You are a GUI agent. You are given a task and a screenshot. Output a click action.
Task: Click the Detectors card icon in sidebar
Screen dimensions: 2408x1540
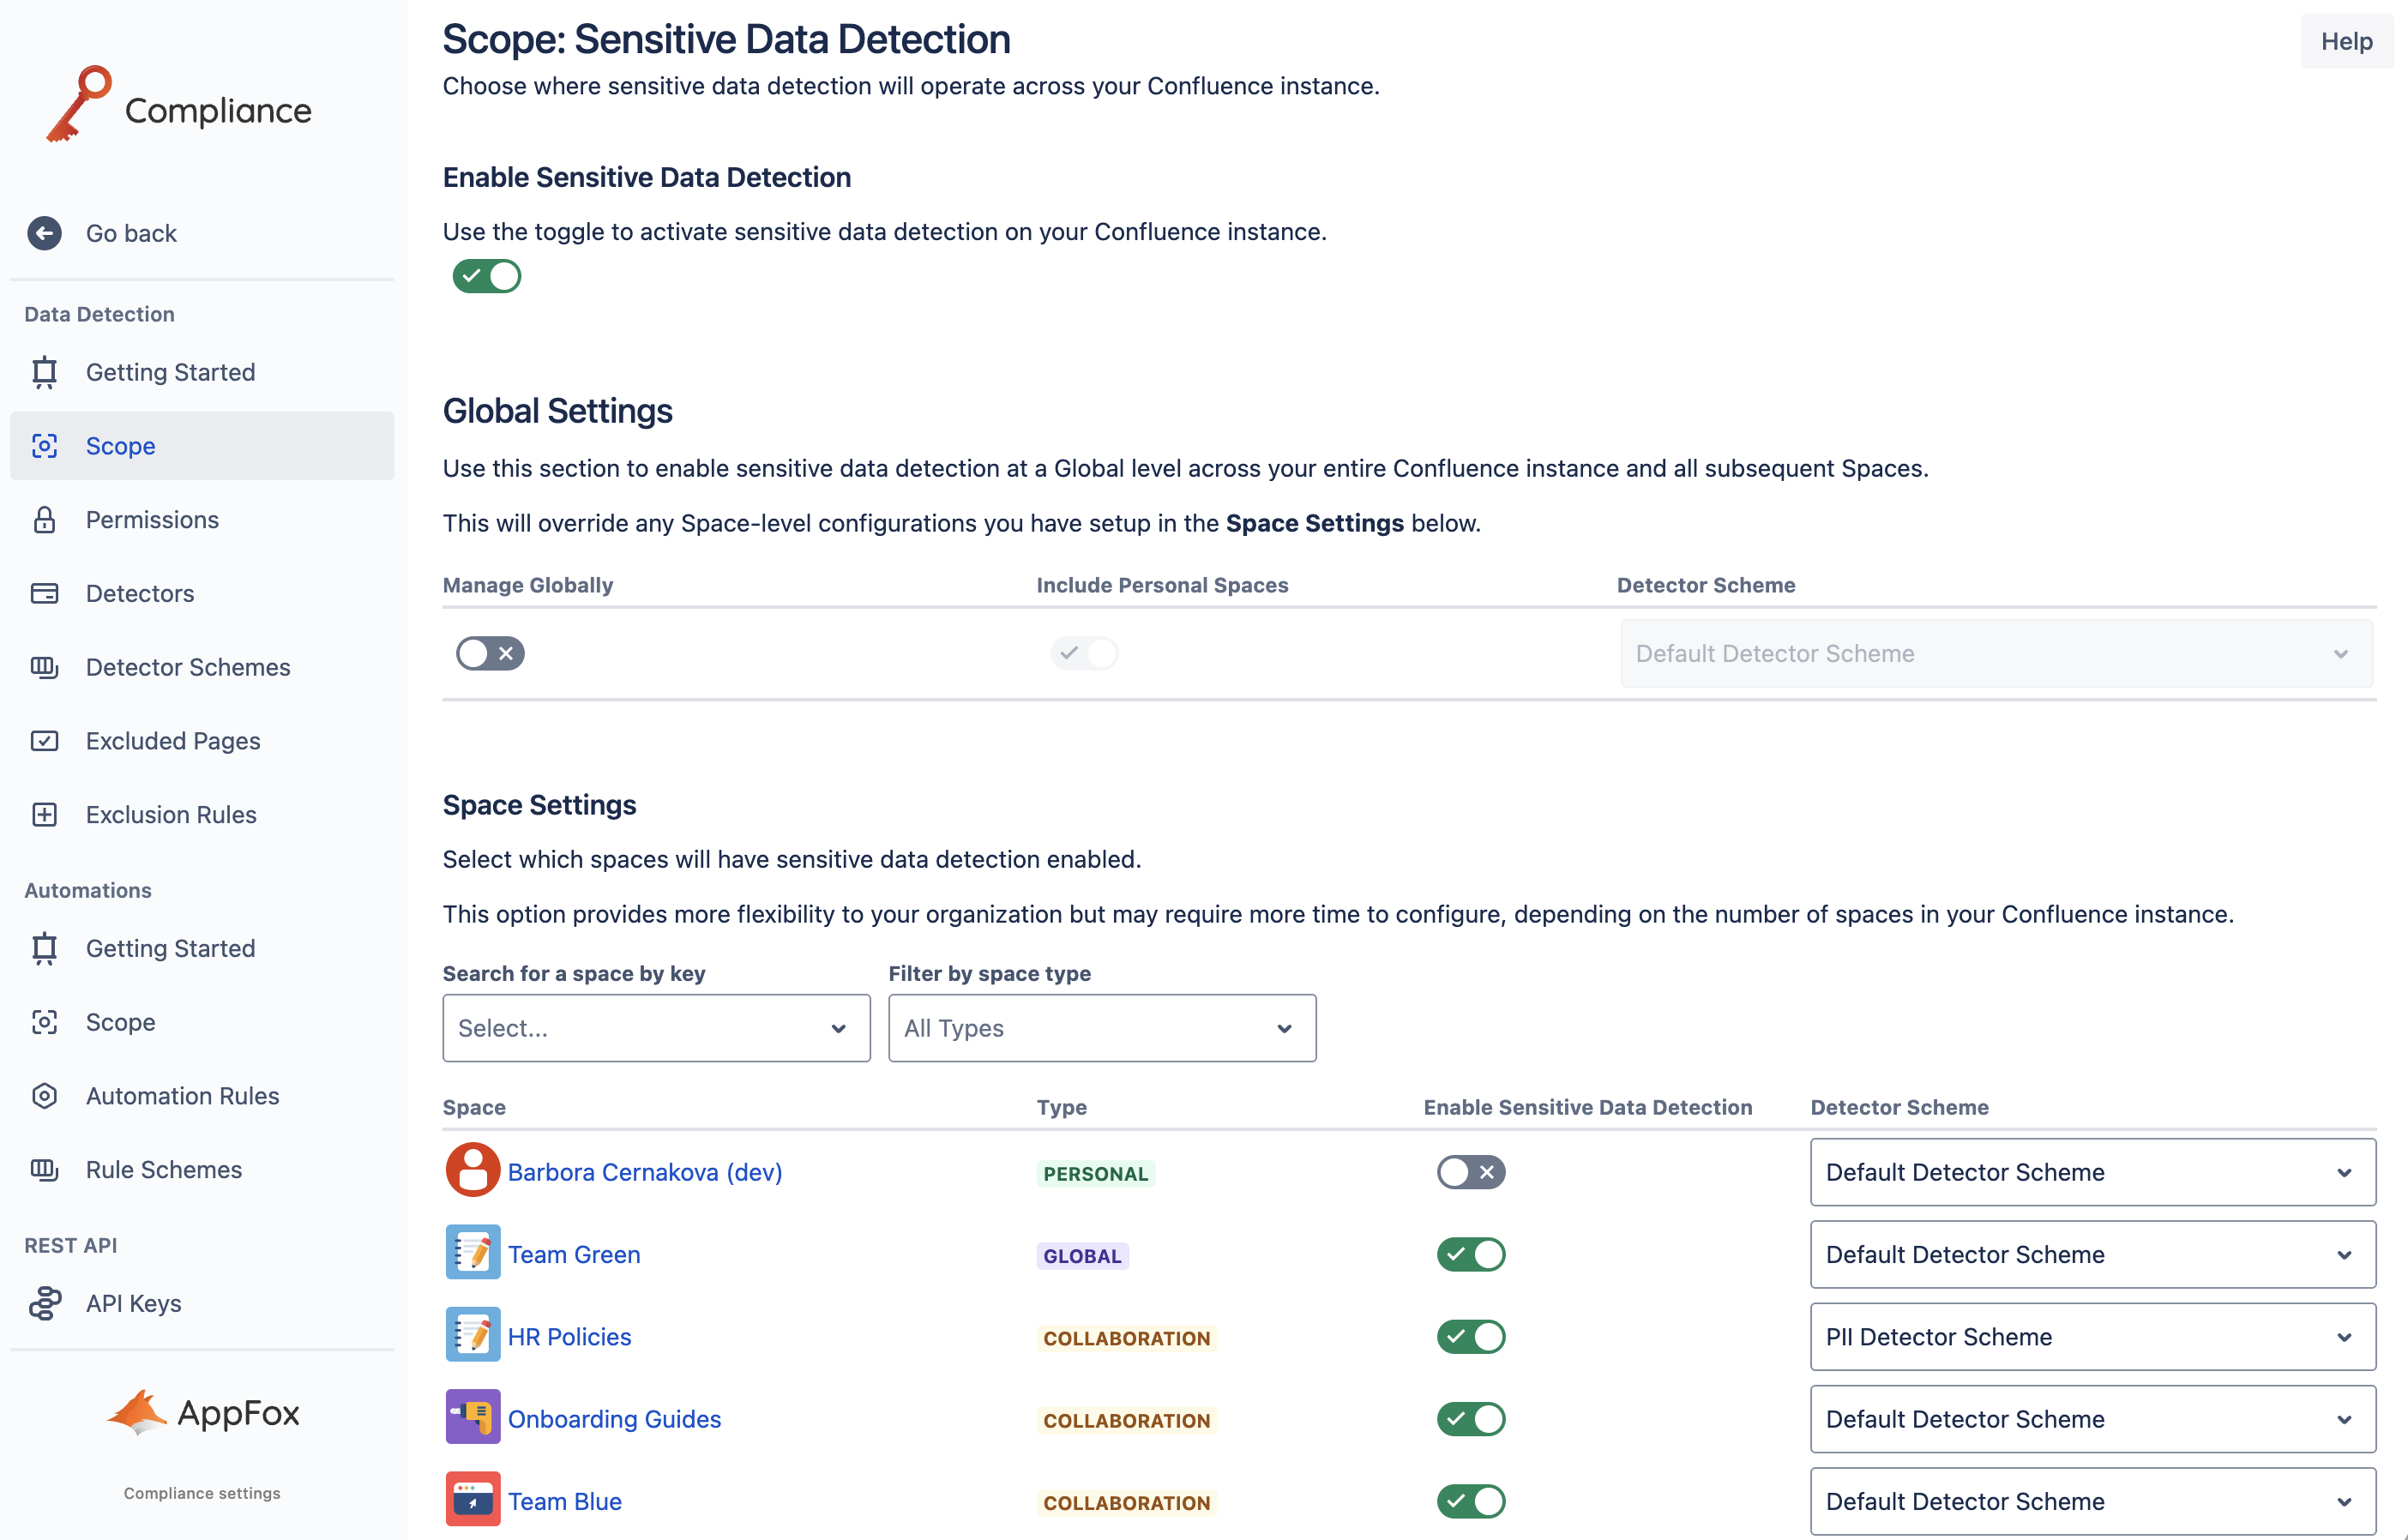coord(44,593)
